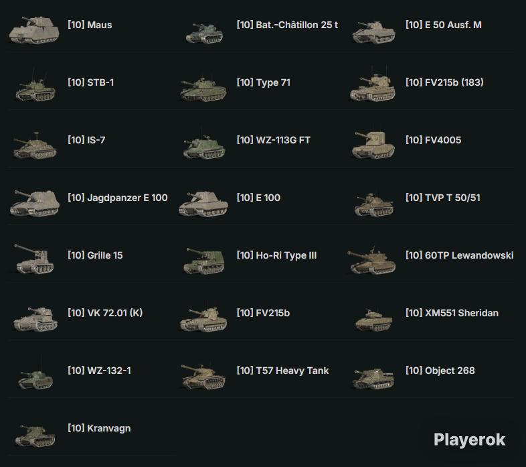Click the FV4005 tank image
Image resolution: width=526 pixels, height=467 pixels.
[373, 145]
